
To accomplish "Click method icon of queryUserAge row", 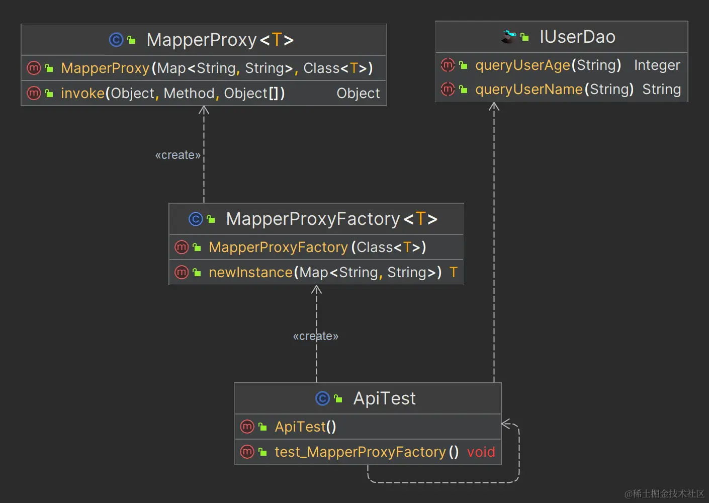I will click(x=448, y=65).
